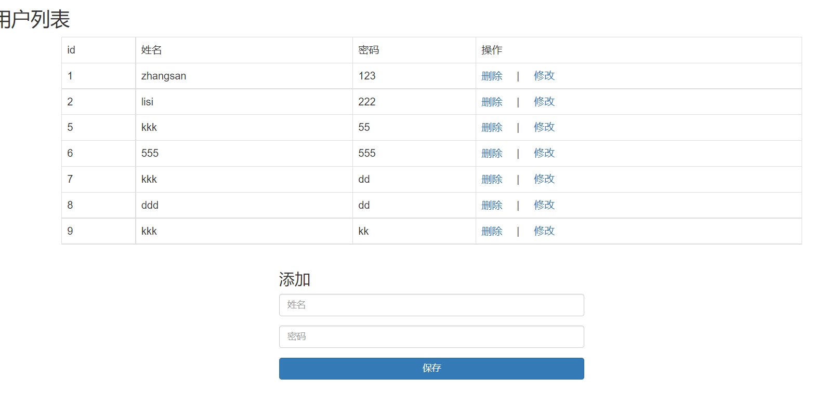Click 修改 on row id 7 (kkk/dd)
The width and height of the screenshot is (839, 405).
click(544, 179)
